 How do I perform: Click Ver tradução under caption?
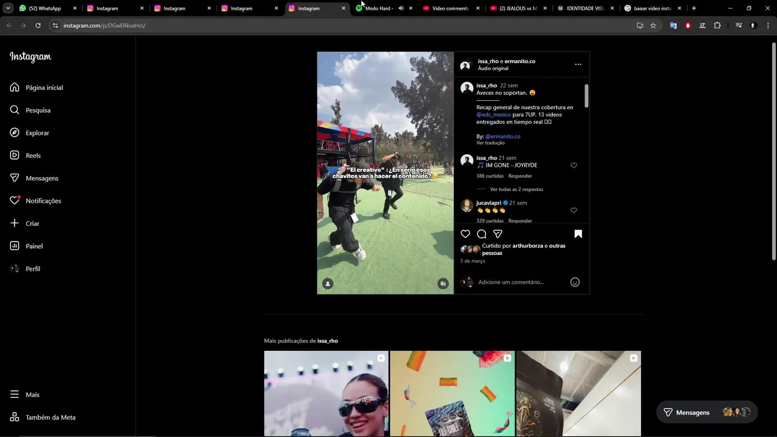point(490,143)
